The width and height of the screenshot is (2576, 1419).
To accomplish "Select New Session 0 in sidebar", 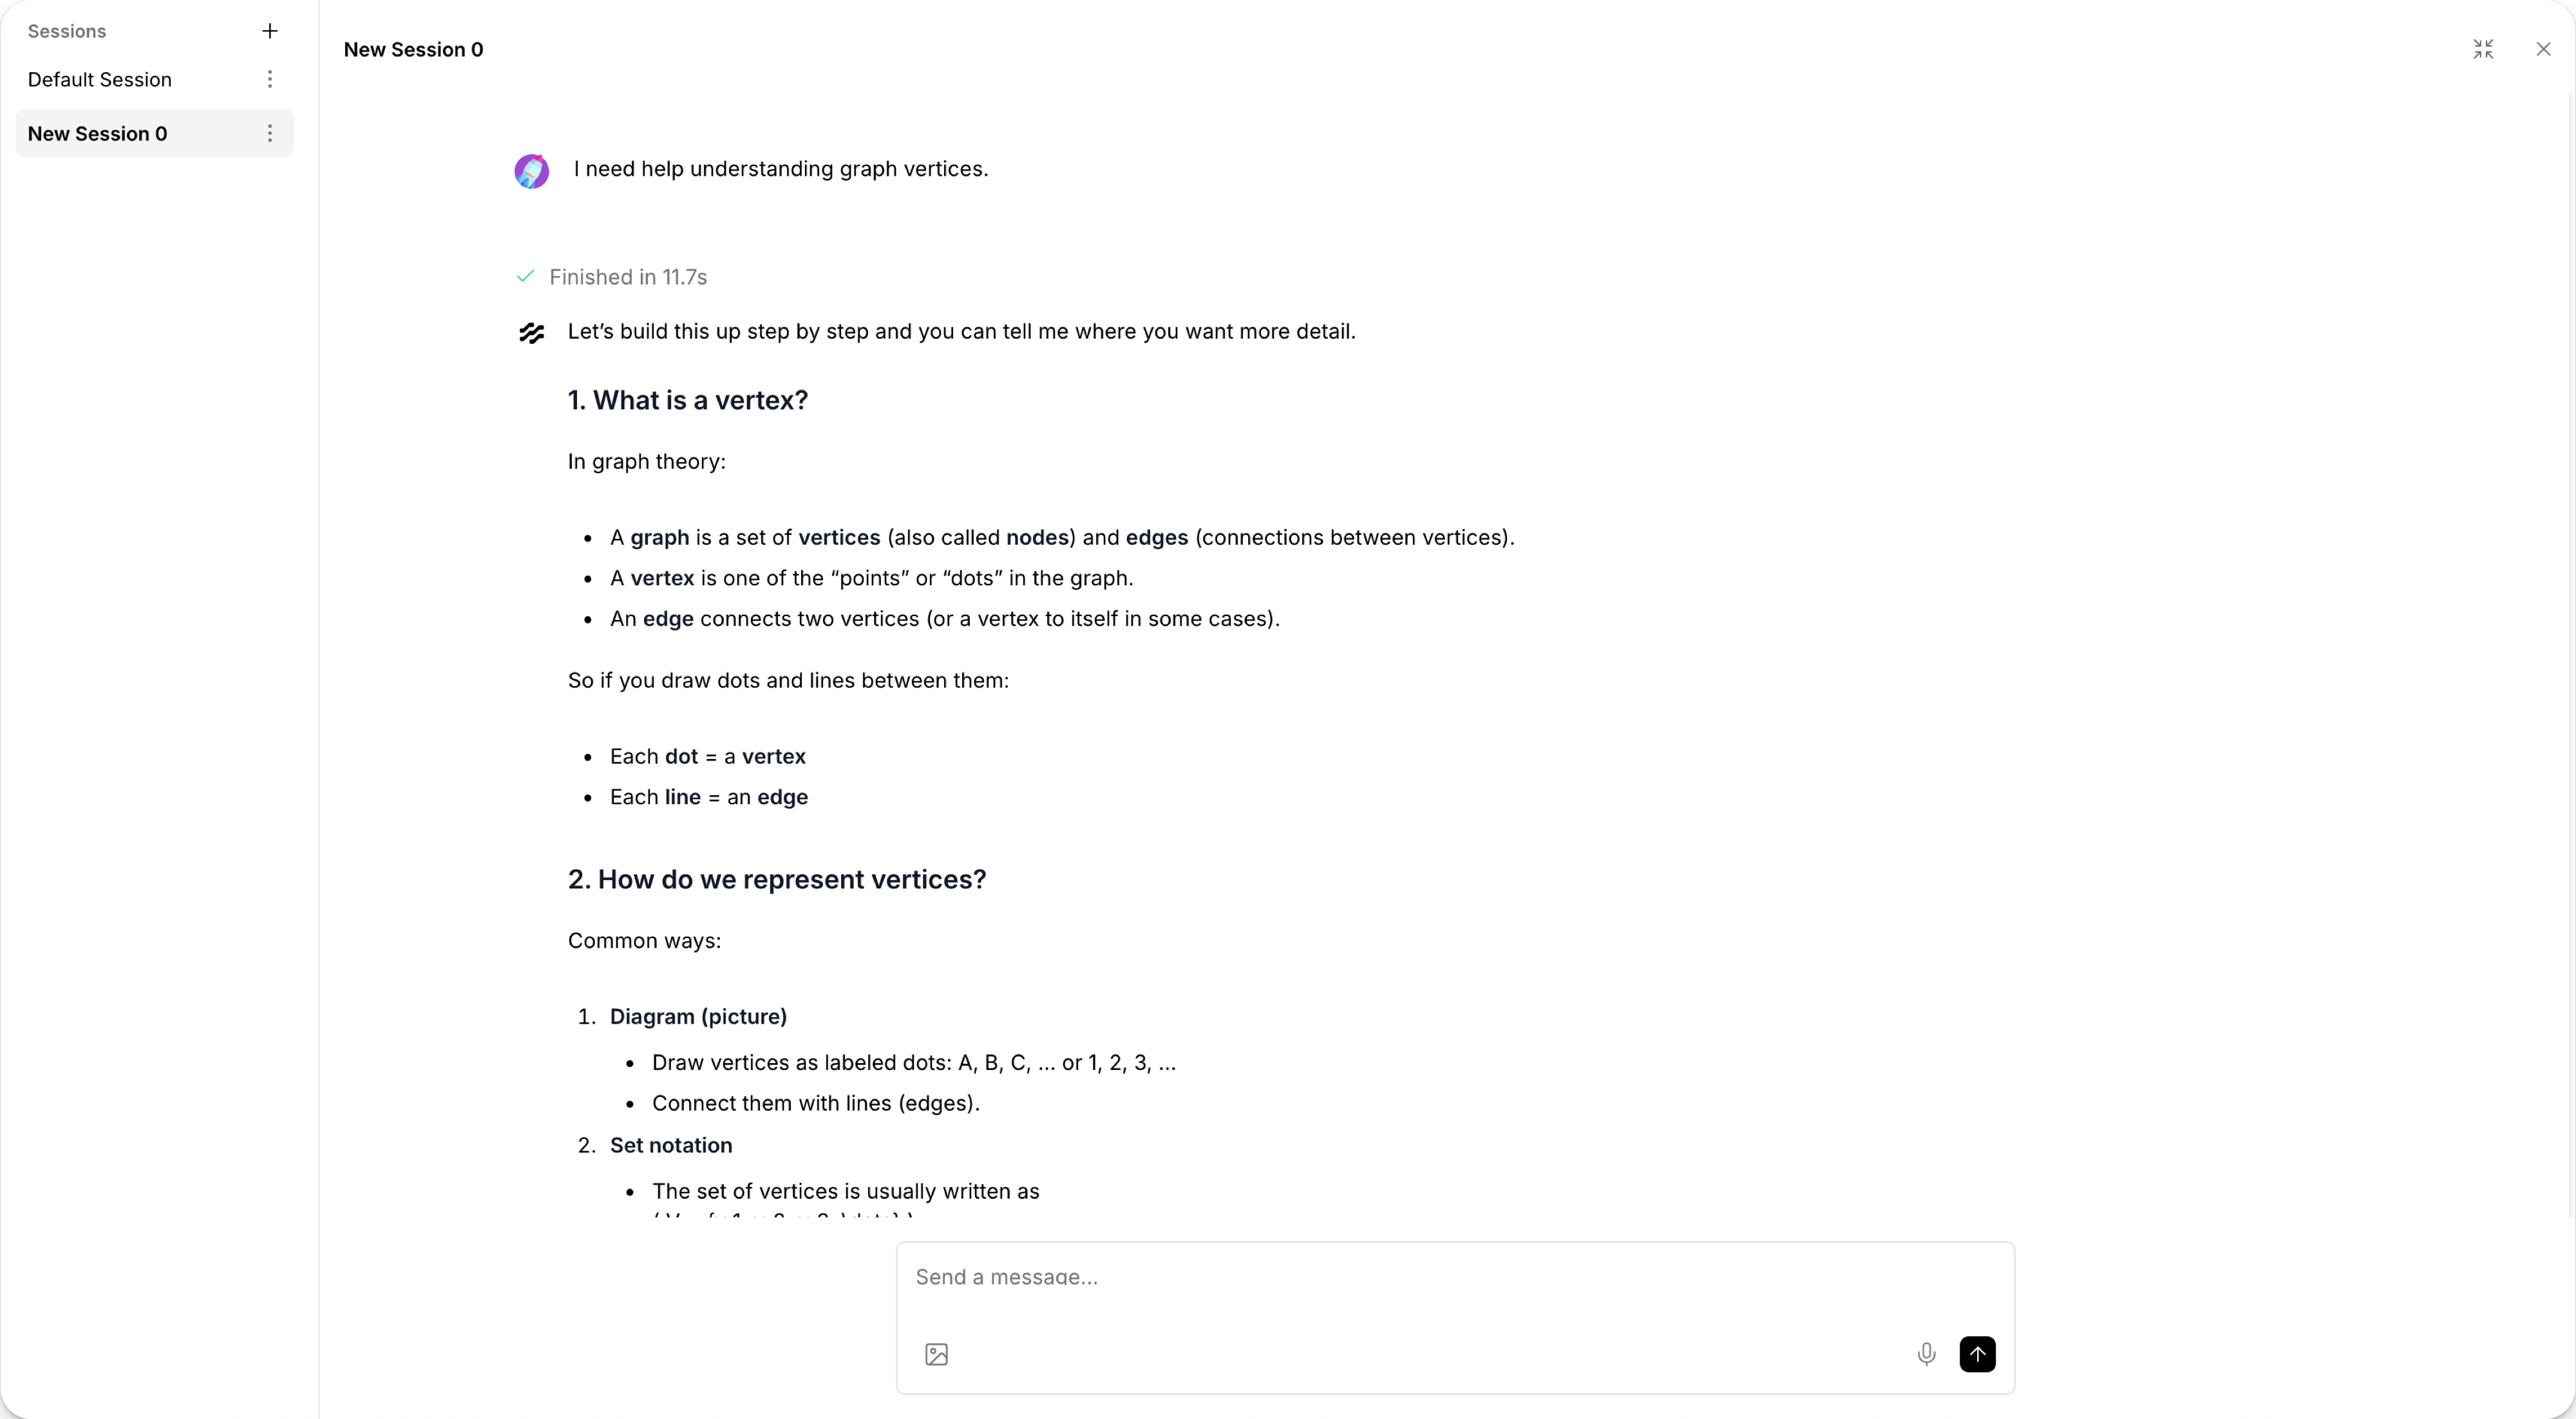I will pyautogui.click(x=98, y=133).
